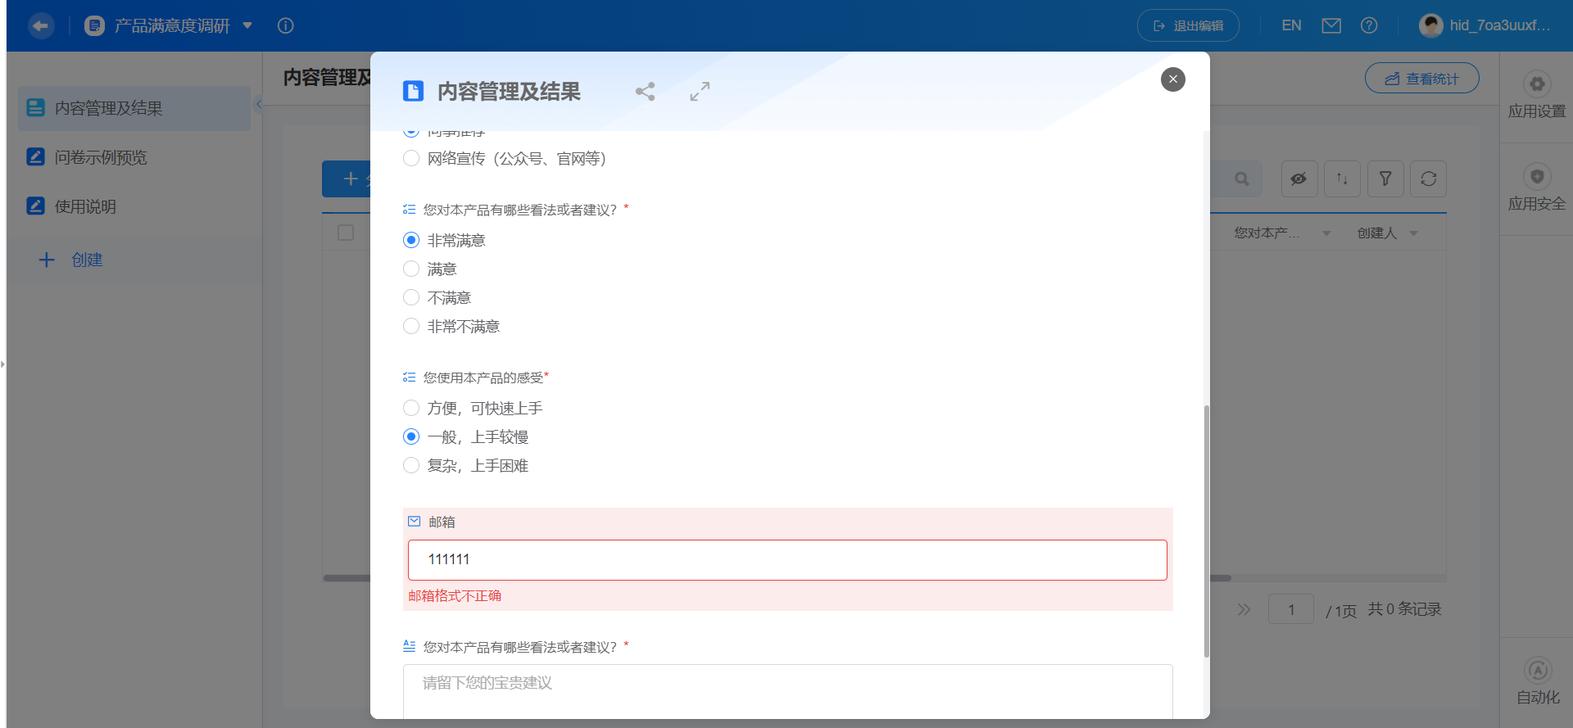Screen dimensions: 1573x728
Task: Click the 产品满意度调研 app icon
Action: tap(94, 25)
